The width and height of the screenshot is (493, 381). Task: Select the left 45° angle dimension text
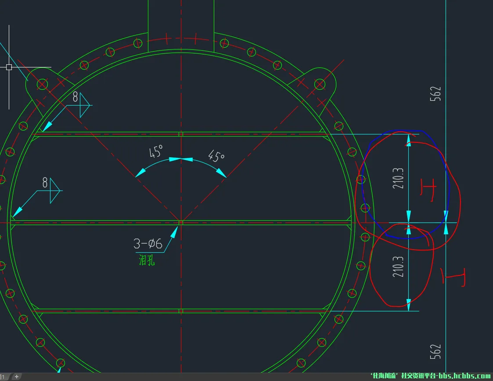click(156, 151)
